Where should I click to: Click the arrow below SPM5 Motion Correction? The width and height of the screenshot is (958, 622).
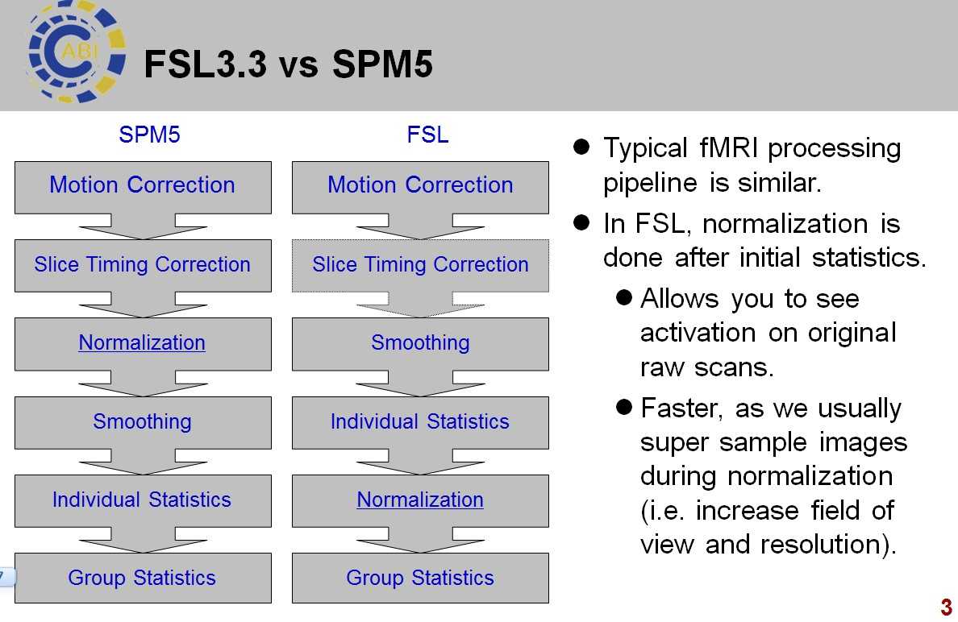[x=143, y=226]
